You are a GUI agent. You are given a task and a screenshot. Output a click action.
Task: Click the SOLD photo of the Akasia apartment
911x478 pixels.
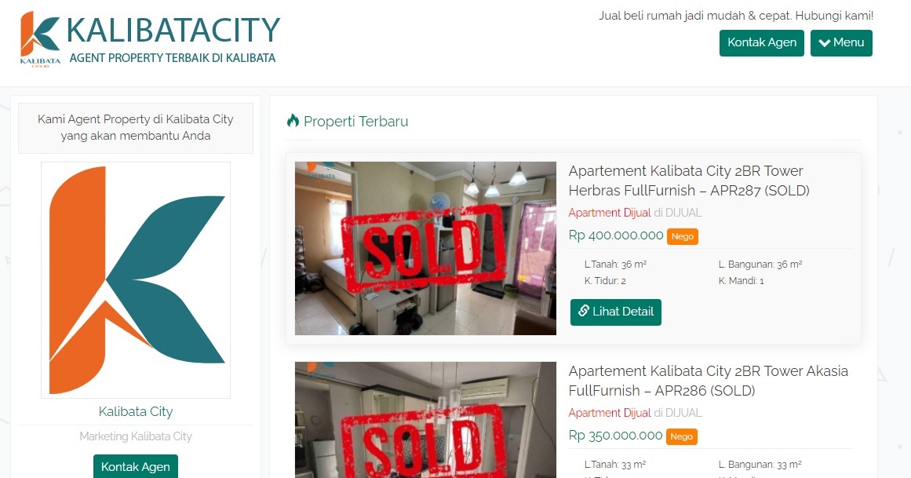(425, 420)
